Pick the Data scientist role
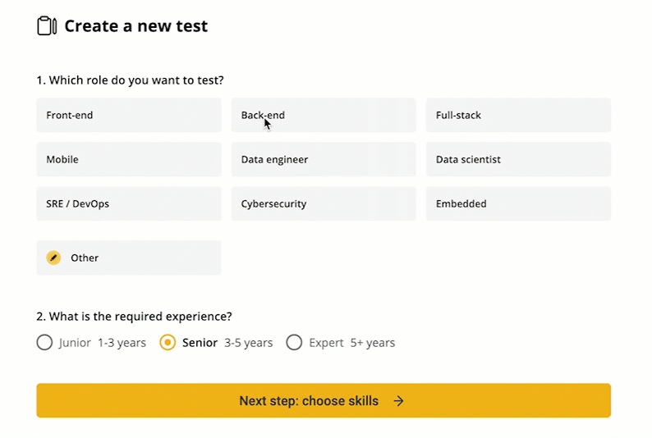The width and height of the screenshot is (652, 438). [x=518, y=160]
